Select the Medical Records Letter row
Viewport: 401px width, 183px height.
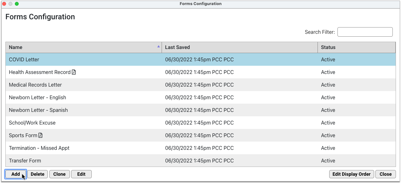[200, 85]
